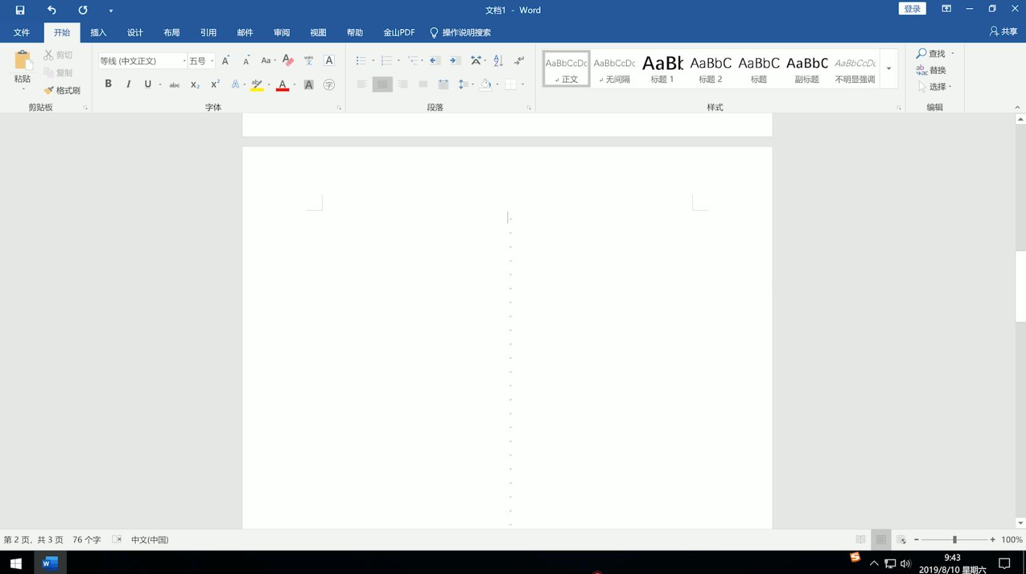Justify the paragraph text
Viewport: 1026px width, 574px height.
click(423, 84)
